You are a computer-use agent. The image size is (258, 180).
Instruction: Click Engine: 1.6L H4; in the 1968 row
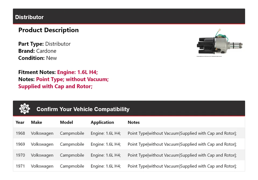coord(106,133)
